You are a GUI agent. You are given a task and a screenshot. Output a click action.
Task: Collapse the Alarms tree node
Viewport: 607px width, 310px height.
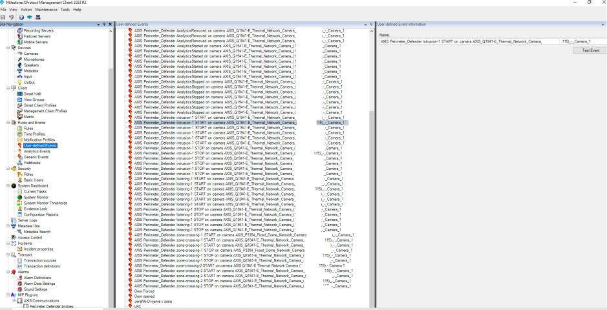tap(8, 272)
